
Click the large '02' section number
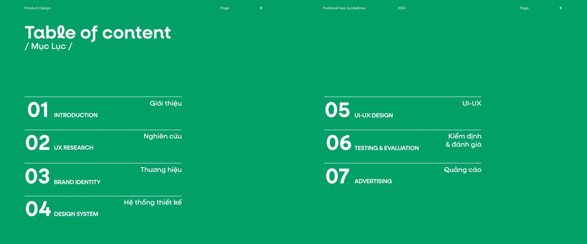click(x=38, y=143)
